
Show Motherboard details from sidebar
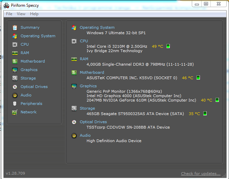click(x=33, y=61)
